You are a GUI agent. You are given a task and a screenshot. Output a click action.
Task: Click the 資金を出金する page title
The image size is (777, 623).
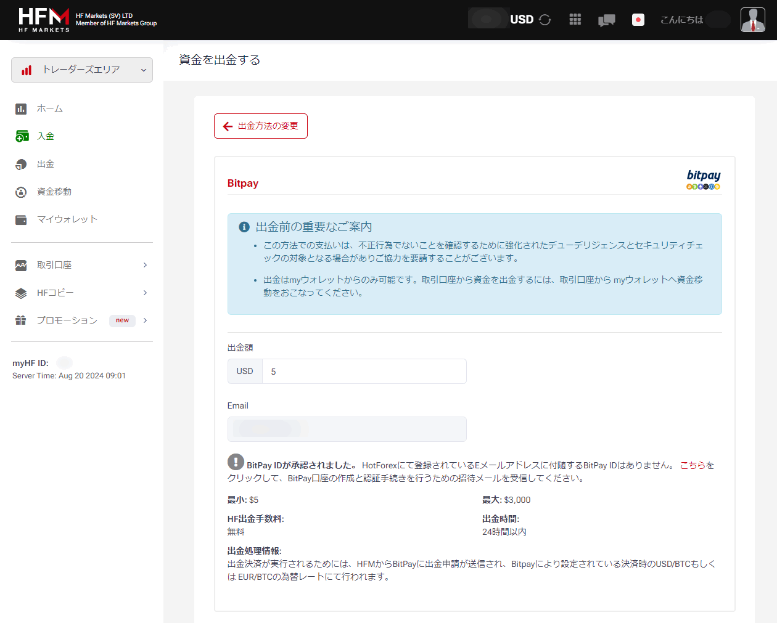(x=220, y=60)
